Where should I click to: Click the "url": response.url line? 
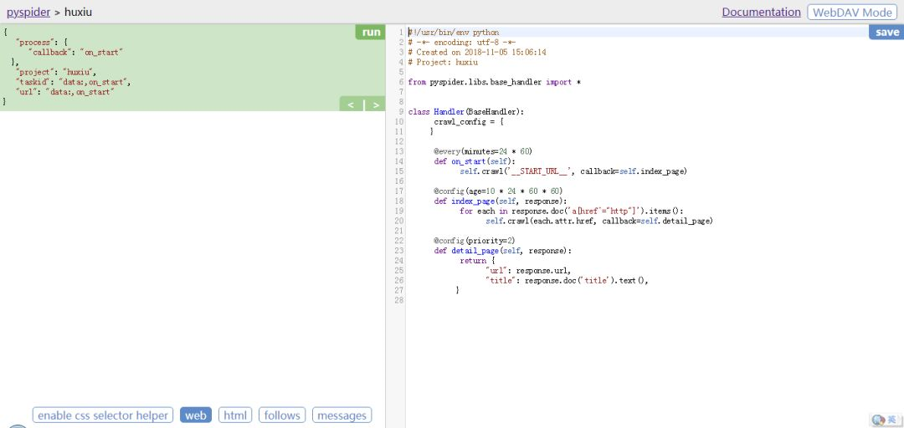[x=528, y=270]
